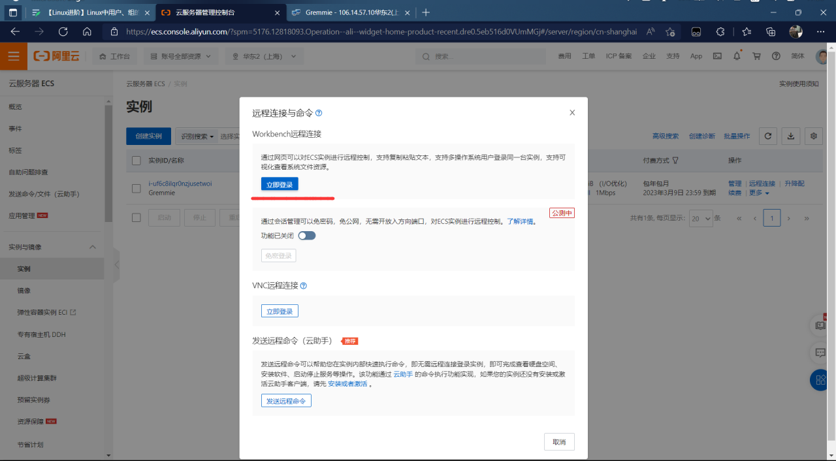Click the 了解详情 link
This screenshot has height=461, width=836.
click(520, 221)
